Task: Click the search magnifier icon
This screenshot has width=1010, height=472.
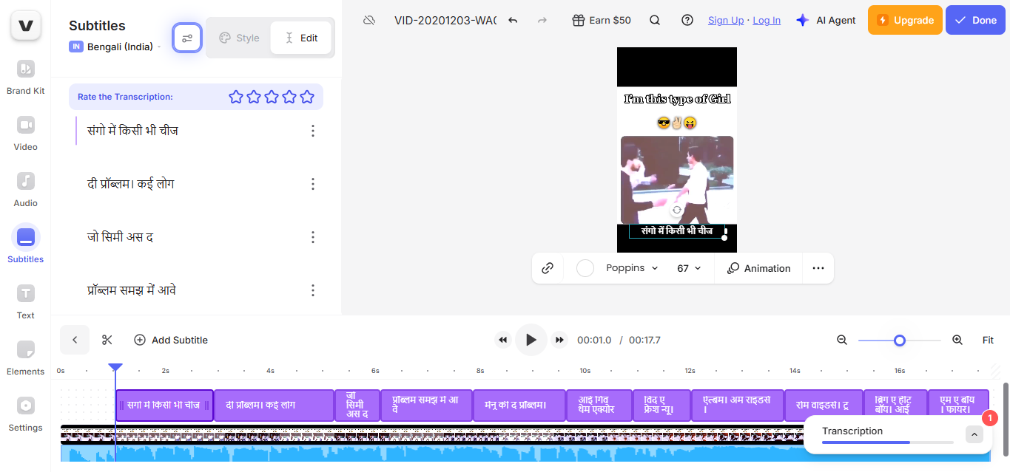Action: point(655,20)
